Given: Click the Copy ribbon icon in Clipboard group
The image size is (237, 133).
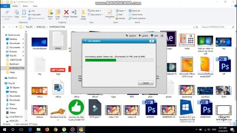Looking at the screenshot, I should 16,14.
